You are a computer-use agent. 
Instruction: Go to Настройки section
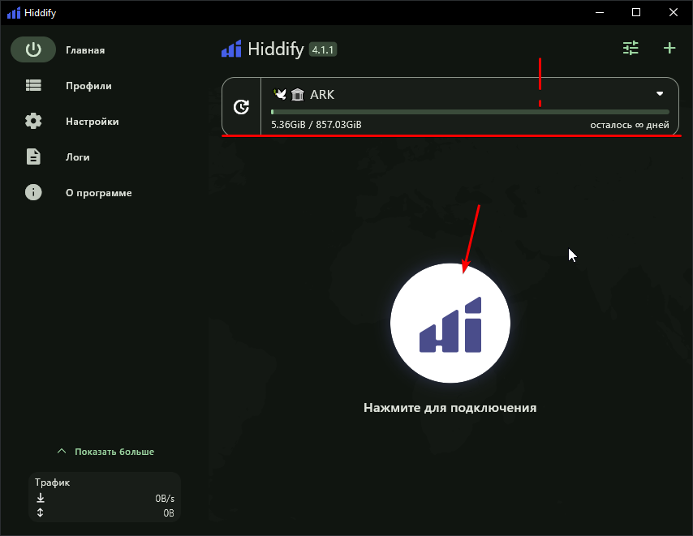93,122
